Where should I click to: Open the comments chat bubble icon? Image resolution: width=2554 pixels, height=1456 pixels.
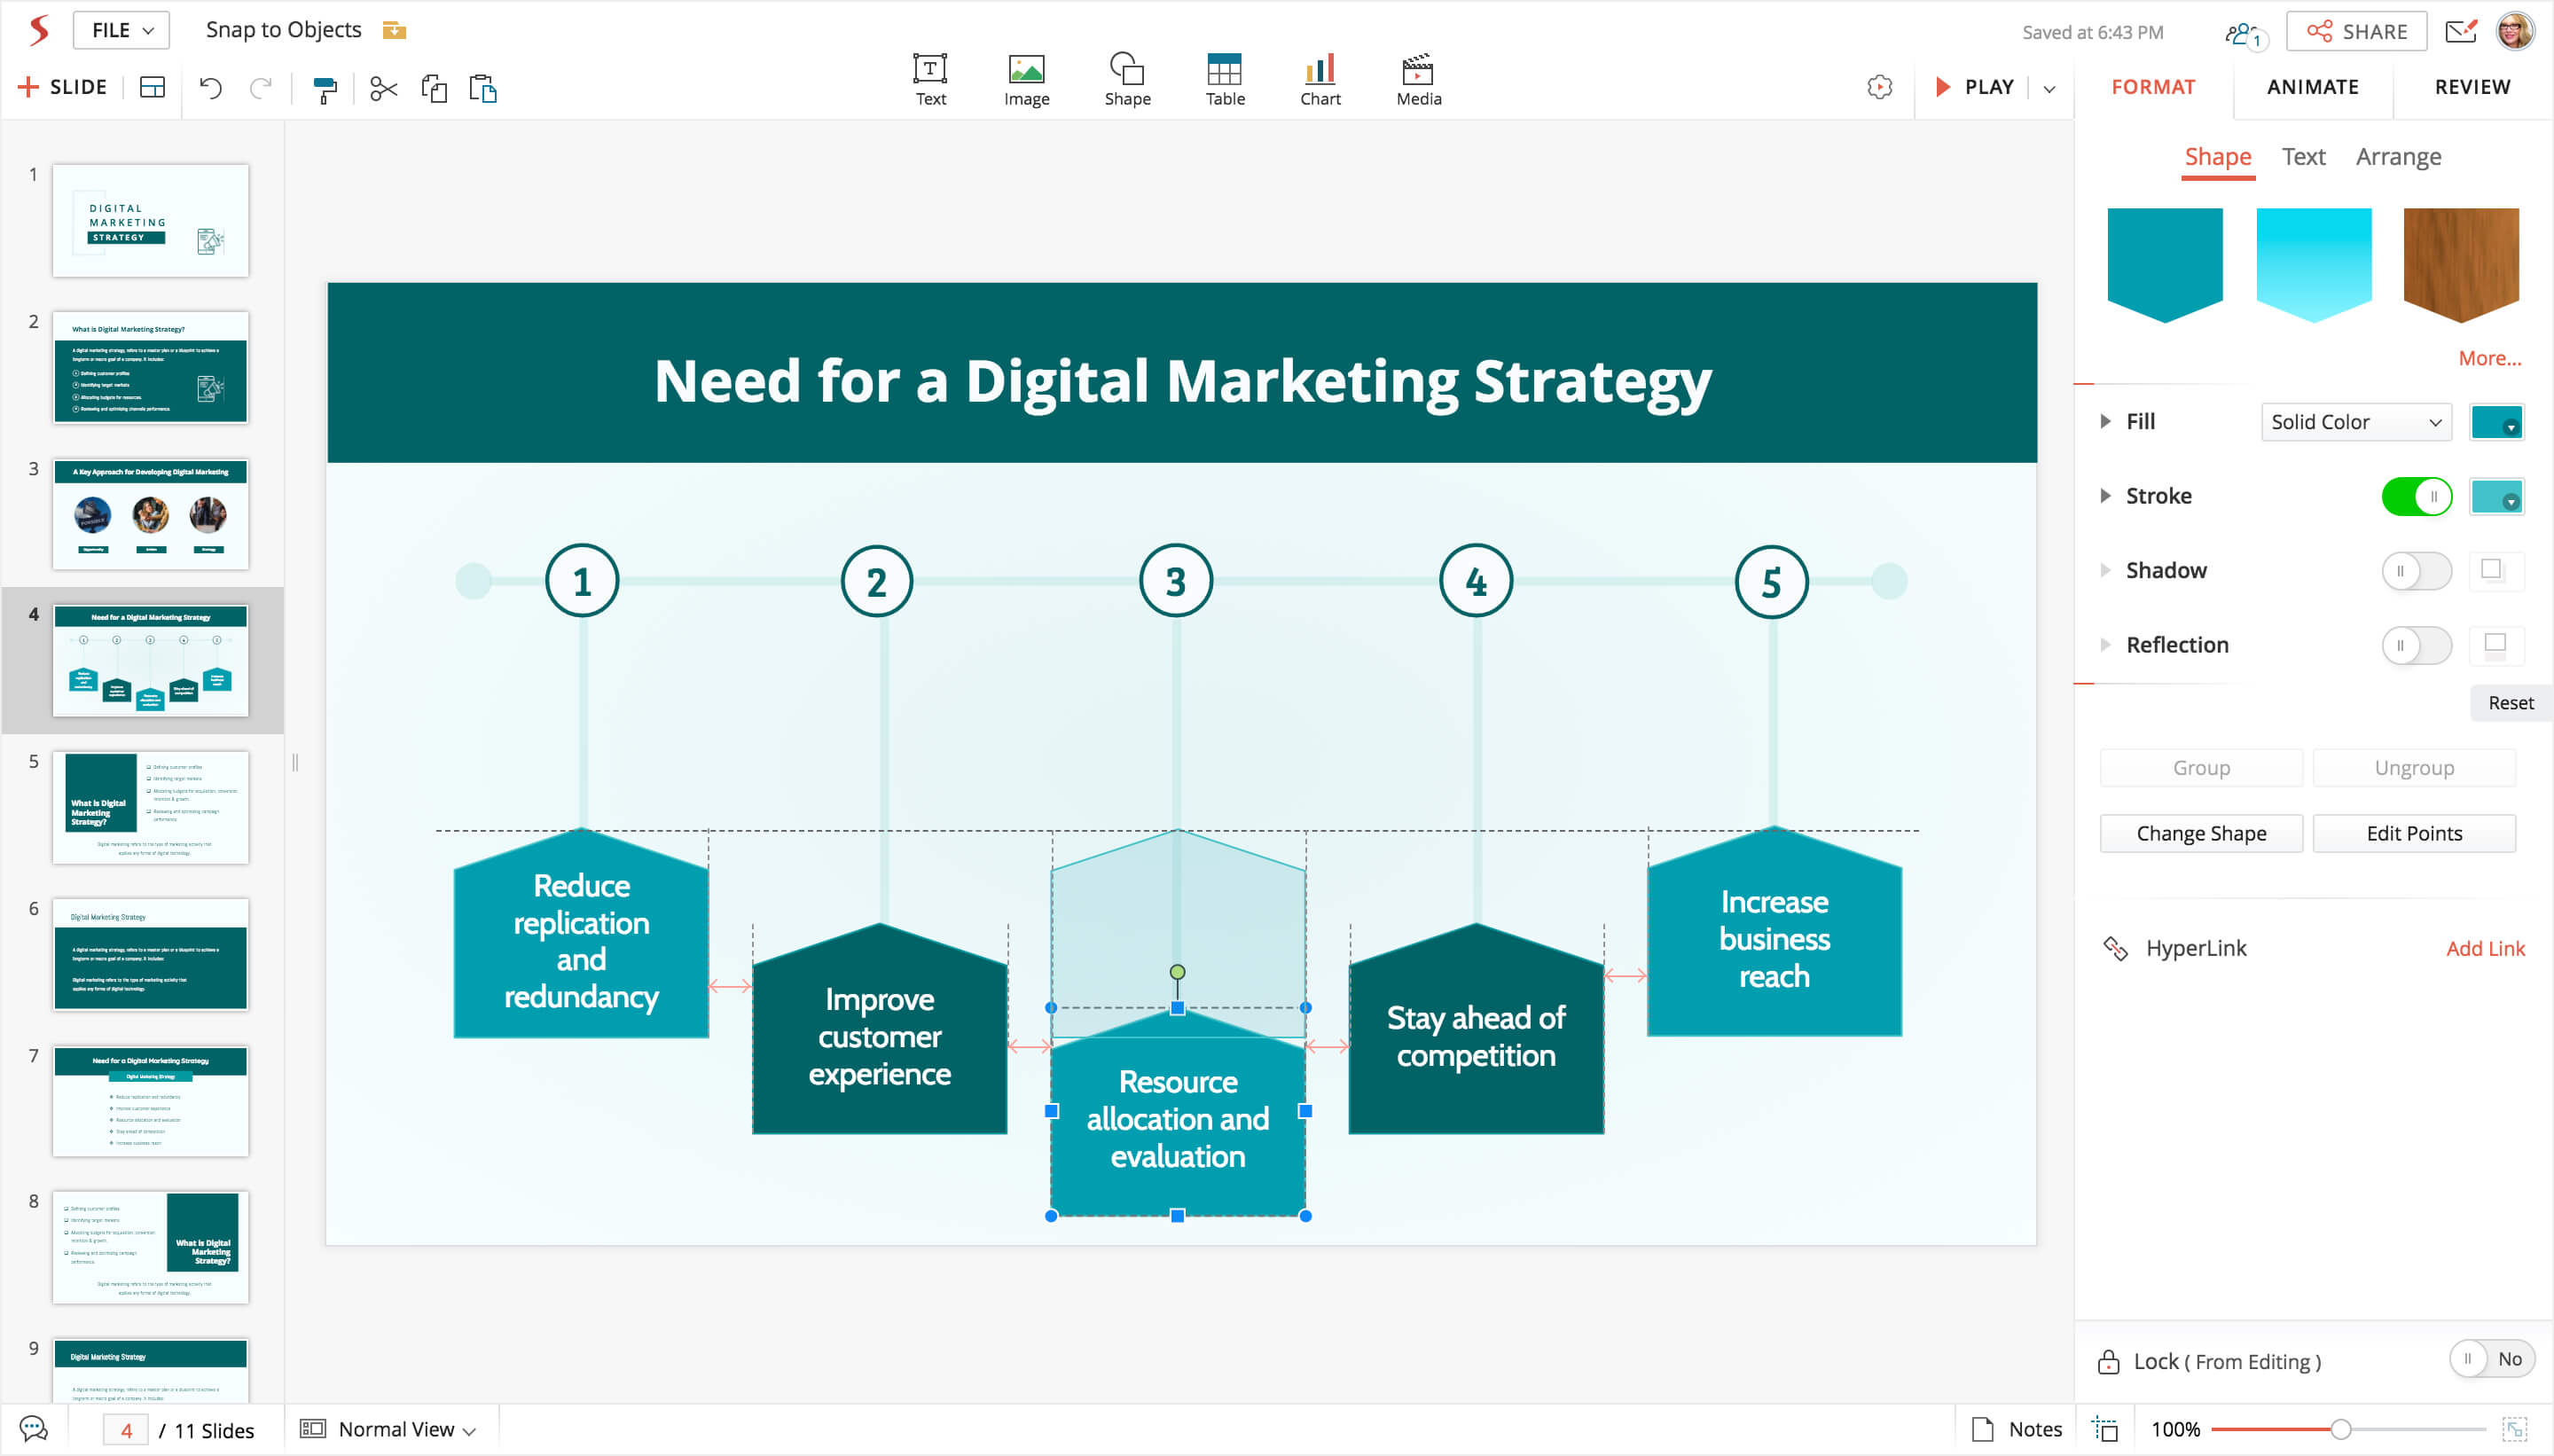click(33, 1429)
